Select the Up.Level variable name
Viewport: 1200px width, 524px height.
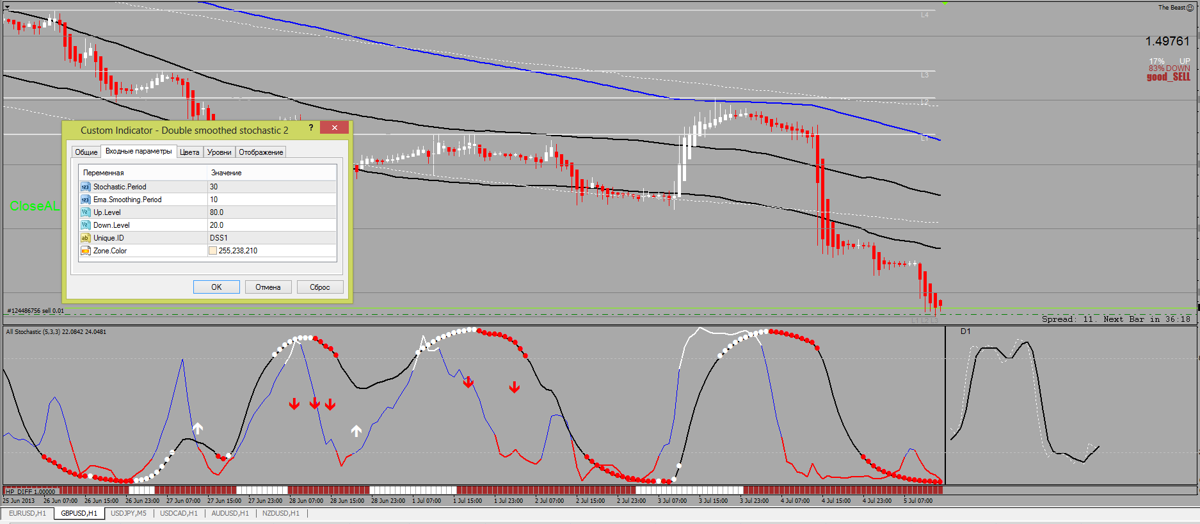[x=107, y=212]
